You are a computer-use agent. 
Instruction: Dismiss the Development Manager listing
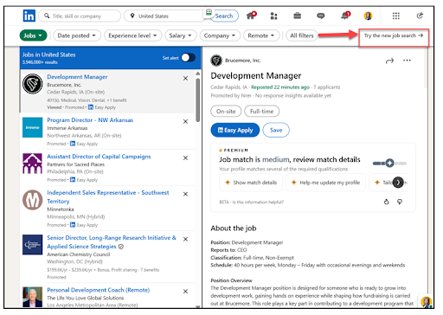pyautogui.click(x=185, y=78)
